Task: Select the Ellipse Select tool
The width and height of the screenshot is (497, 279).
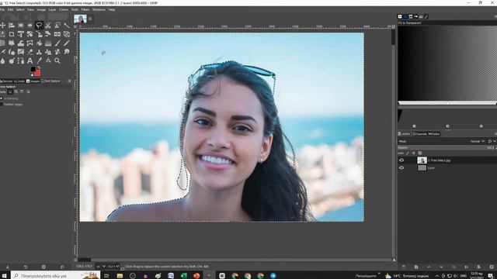Action: 30,25
